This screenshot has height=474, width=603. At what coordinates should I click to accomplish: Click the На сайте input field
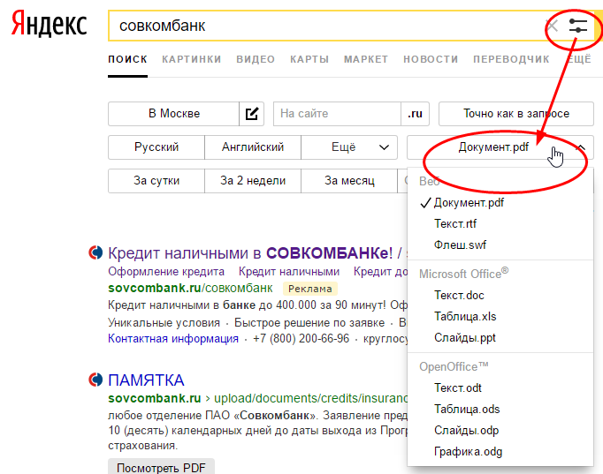[337, 114]
